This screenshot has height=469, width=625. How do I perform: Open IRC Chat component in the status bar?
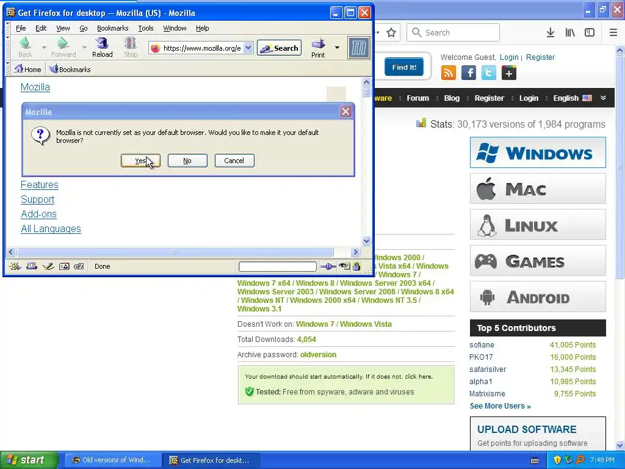click(79, 266)
